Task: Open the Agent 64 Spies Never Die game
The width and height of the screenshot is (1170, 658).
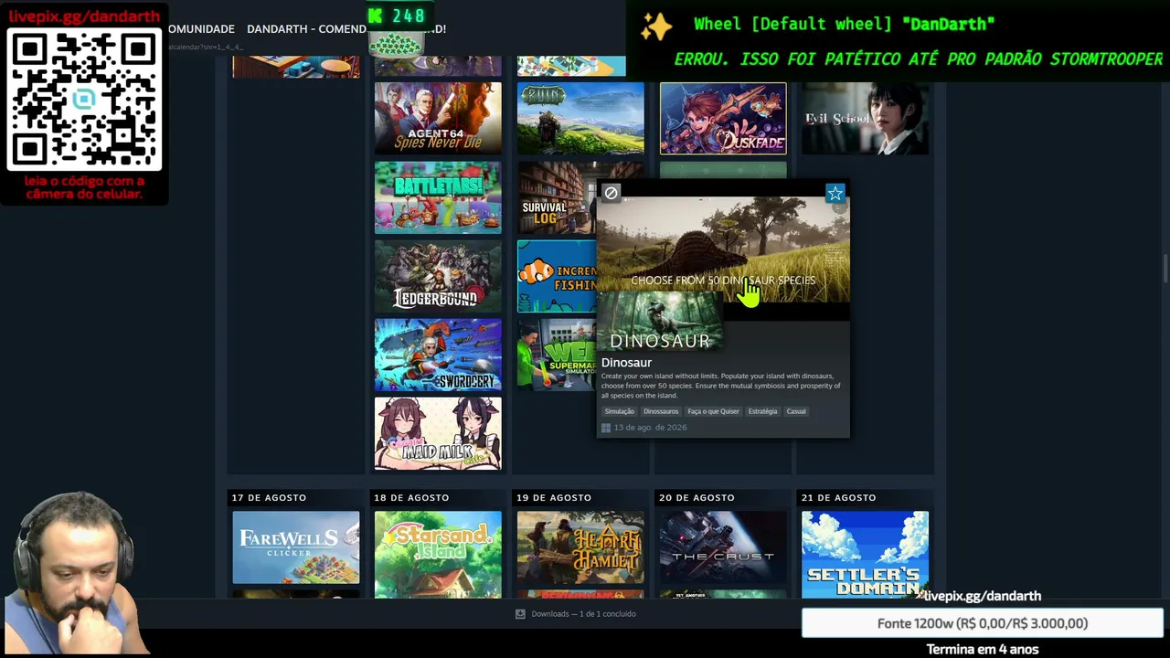Action: point(438,118)
